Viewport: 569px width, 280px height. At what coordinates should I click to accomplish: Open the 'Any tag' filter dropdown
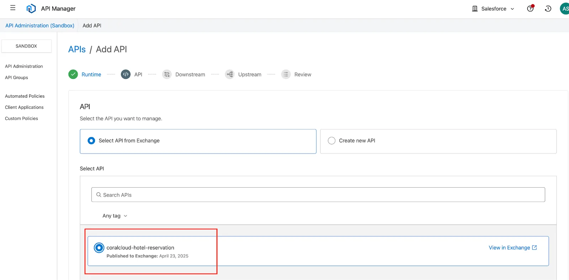(115, 216)
